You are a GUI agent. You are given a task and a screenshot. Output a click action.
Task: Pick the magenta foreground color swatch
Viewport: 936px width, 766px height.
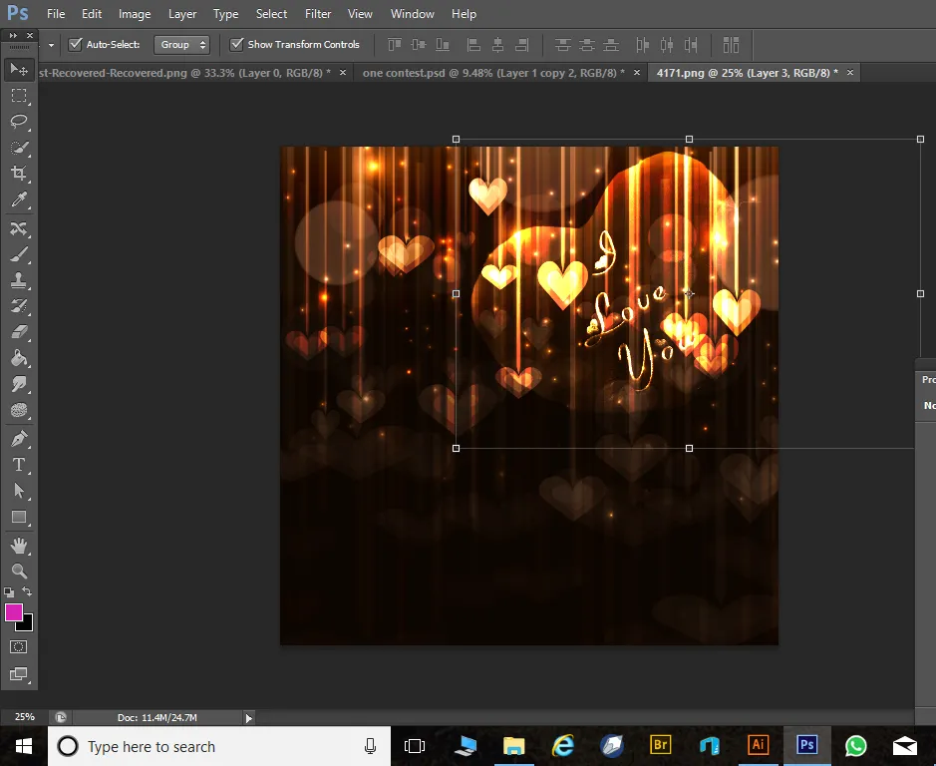[x=14, y=612]
